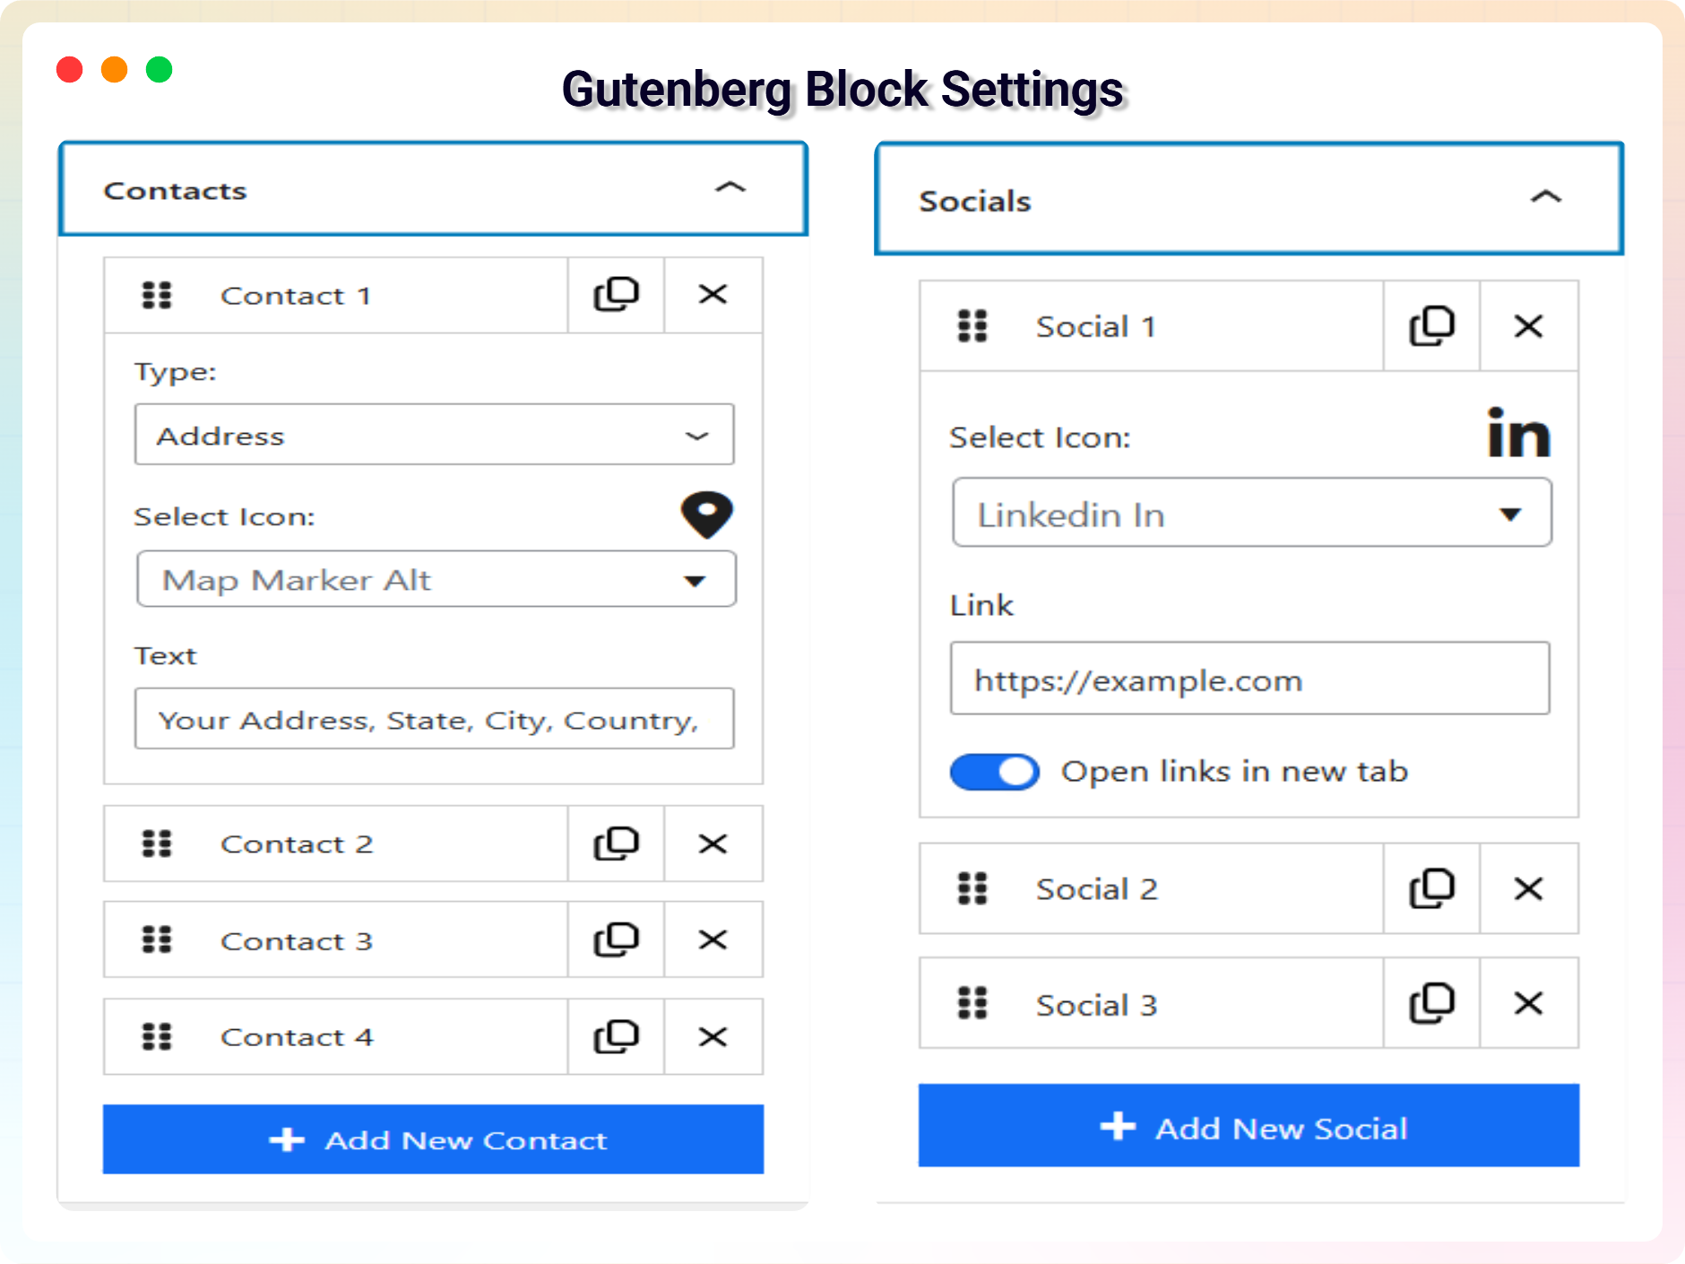Duplicate the Social 3 item
1685x1264 pixels.
tap(1431, 1003)
